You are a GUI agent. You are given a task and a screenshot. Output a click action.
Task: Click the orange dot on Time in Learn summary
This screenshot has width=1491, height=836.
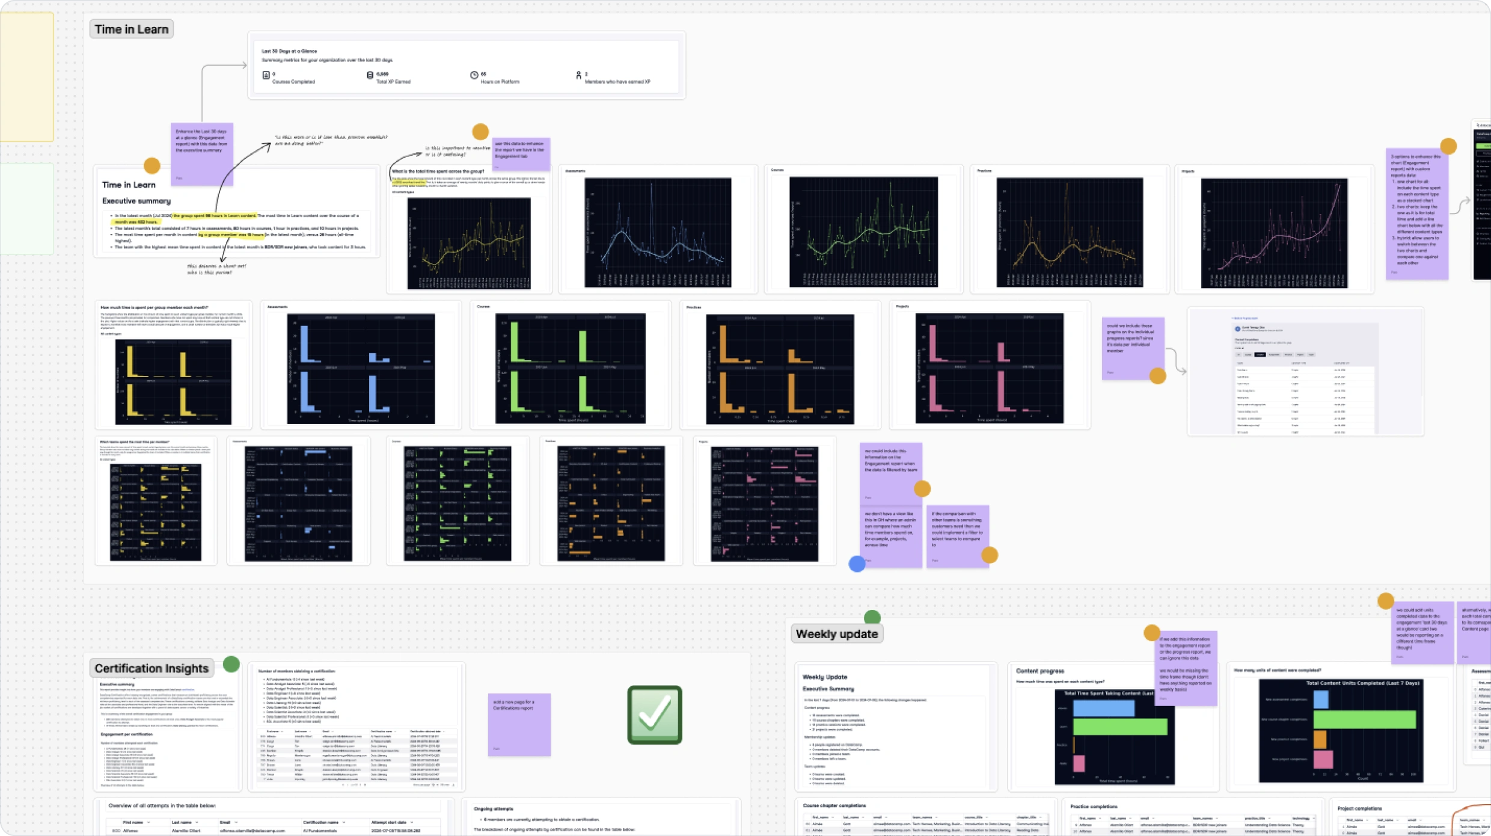point(152,165)
